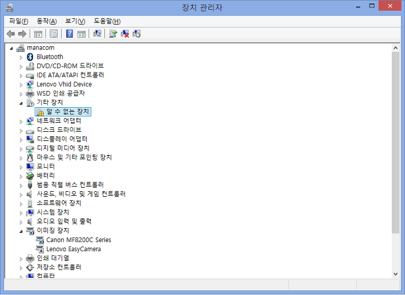Image resolution: width=405 pixels, height=295 pixels.
Task: Click the 저장소 컨트롤러 storage controller icon
Action: 30,268
